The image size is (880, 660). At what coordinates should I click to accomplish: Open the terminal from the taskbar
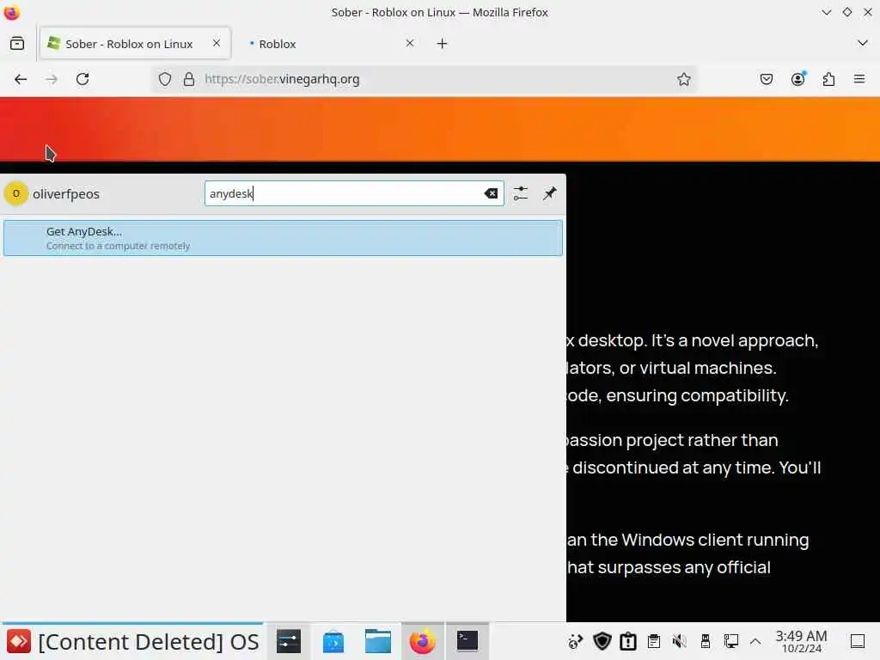[x=467, y=641]
